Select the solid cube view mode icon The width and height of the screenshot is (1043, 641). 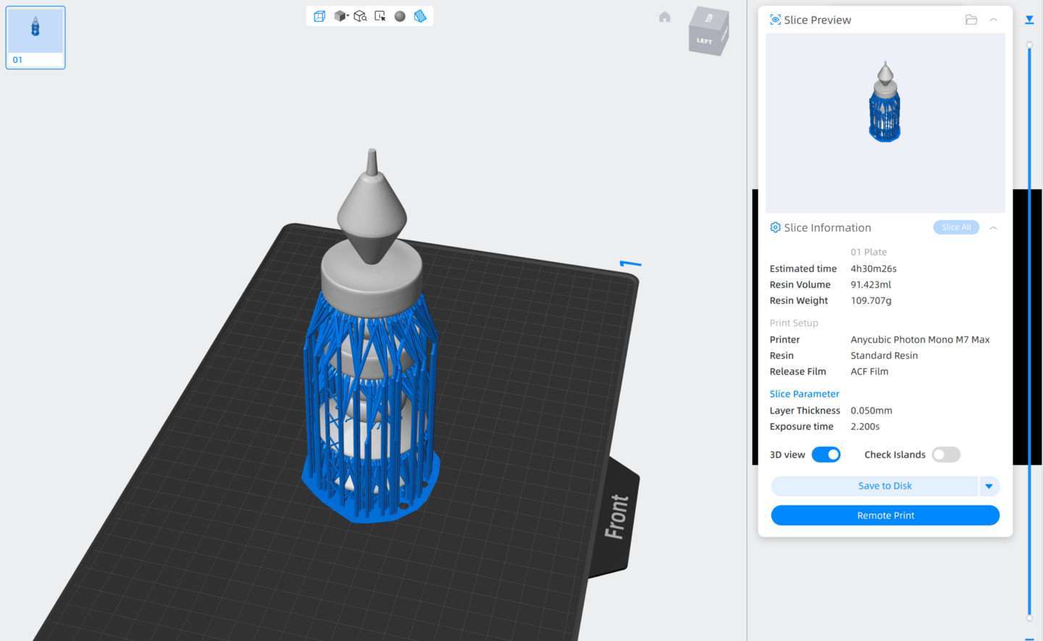(340, 16)
